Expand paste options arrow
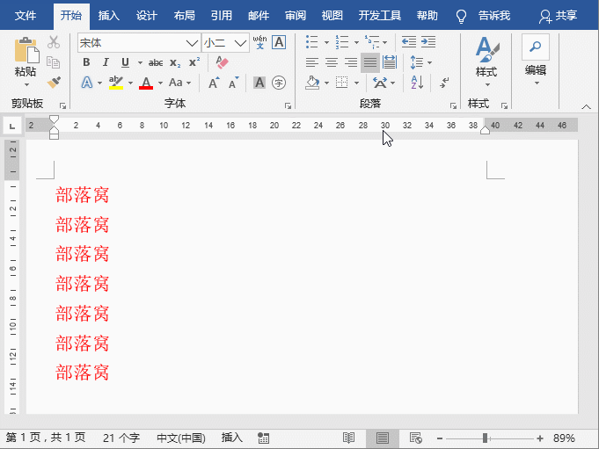Image resolution: width=599 pixels, height=449 pixels. 26,84
